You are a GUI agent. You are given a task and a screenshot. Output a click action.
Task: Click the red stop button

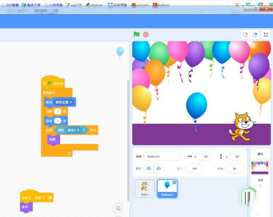coord(146,34)
